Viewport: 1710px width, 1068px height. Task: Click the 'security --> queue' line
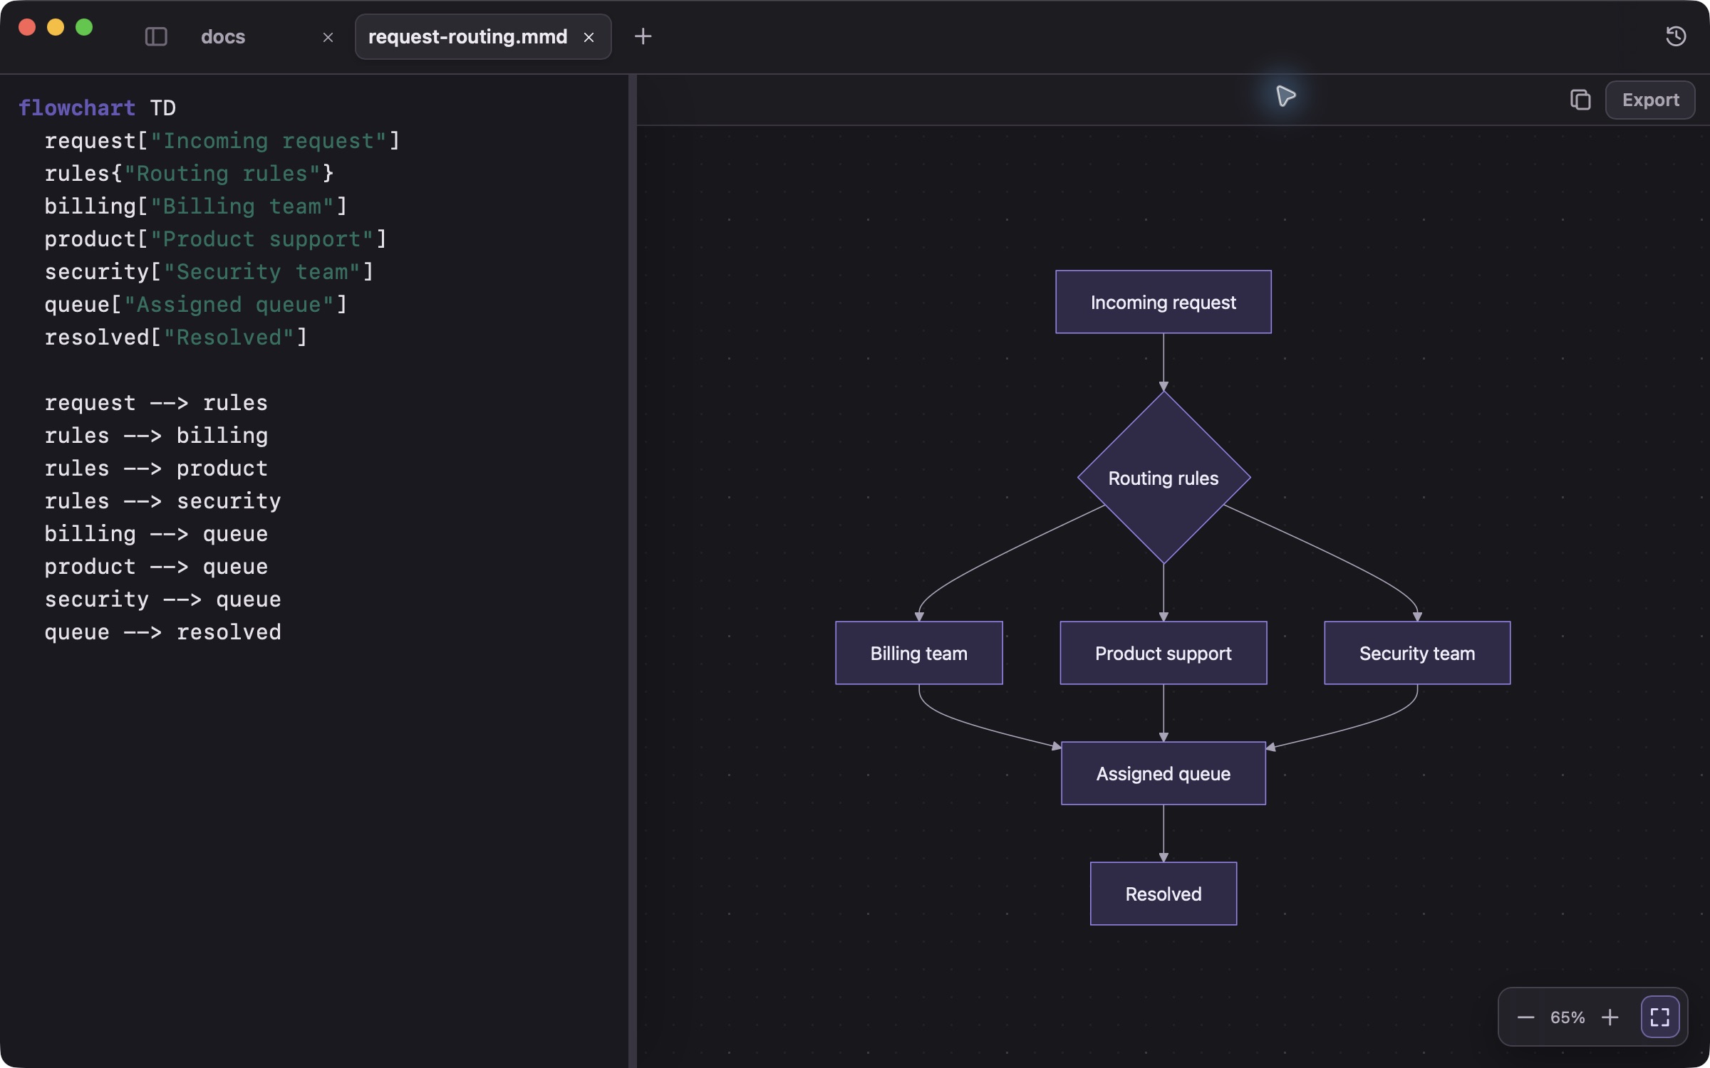[162, 599]
